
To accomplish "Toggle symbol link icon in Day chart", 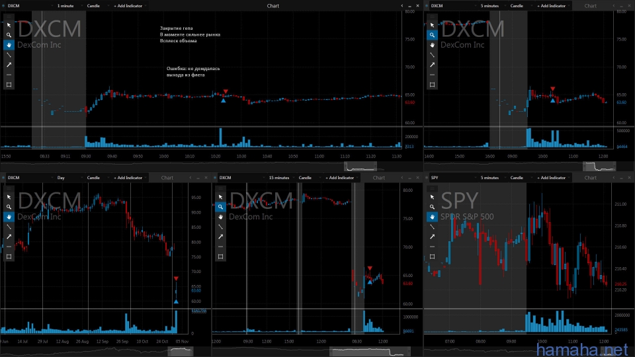I will click(x=3, y=178).
